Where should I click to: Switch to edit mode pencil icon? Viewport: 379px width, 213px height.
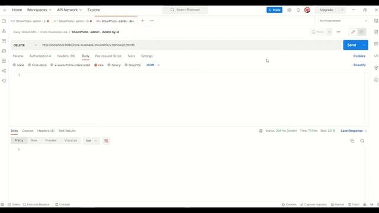click(x=353, y=32)
